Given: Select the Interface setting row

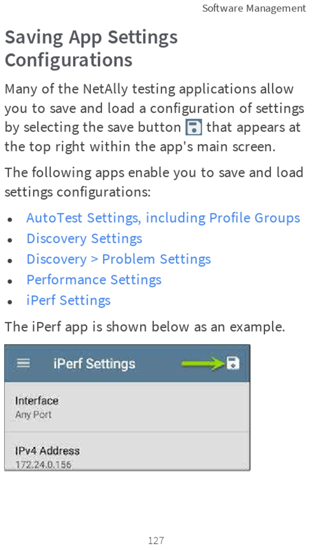Looking at the screenshot, I should pos(127,407).
